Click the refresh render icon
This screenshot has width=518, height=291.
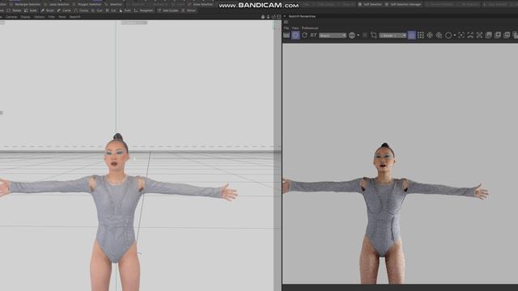pyautogui.click(x=304, y=36)
